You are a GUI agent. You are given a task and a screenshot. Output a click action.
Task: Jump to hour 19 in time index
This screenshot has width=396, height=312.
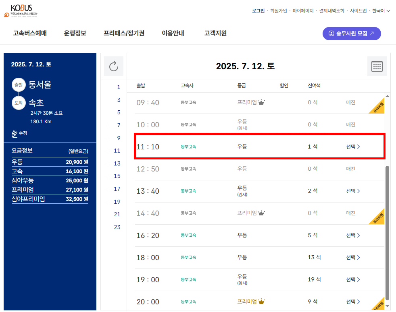click(117, 202)
